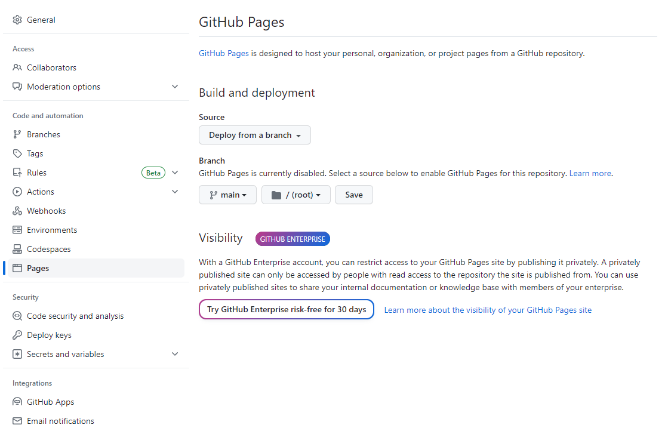Viewport: 668px width, 434px height.
Task: Click the GitHub Apps icon
Action: [17, 402]
